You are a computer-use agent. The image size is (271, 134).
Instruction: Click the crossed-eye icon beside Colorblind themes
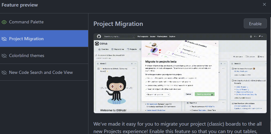(x=4, y=56)
